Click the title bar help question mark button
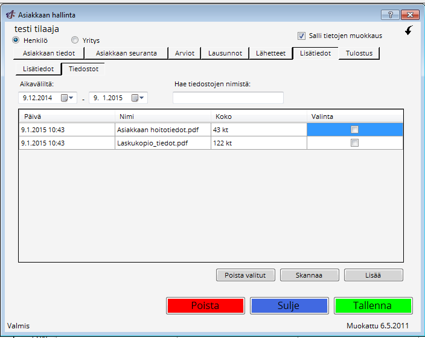This screenshot has width=425, height=338. (390, 14)
